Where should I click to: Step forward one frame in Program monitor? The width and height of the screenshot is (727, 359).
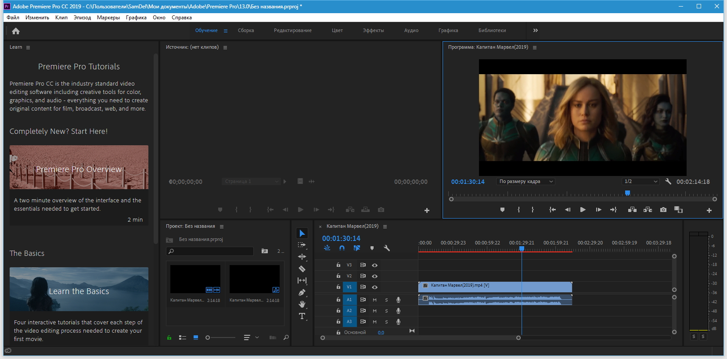click(x=598, y=210)
